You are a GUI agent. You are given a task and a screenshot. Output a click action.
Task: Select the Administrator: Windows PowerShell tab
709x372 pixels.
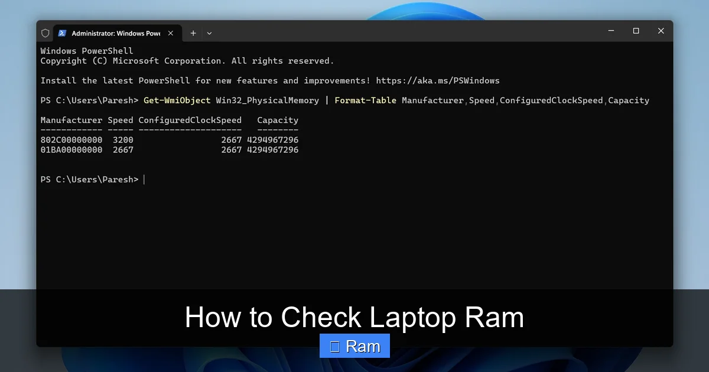pos(117,33)
